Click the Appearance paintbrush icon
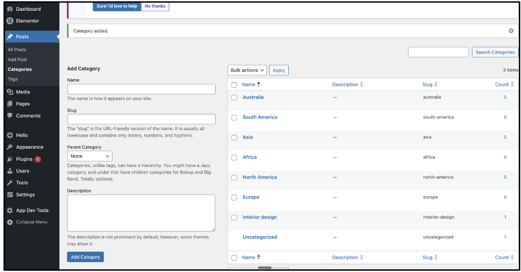Image resolution: width=521 pixels, height=272 pixels. (10, 147)
